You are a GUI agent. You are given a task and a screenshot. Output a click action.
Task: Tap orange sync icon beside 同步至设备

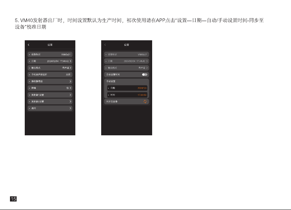tap(145, 101)
